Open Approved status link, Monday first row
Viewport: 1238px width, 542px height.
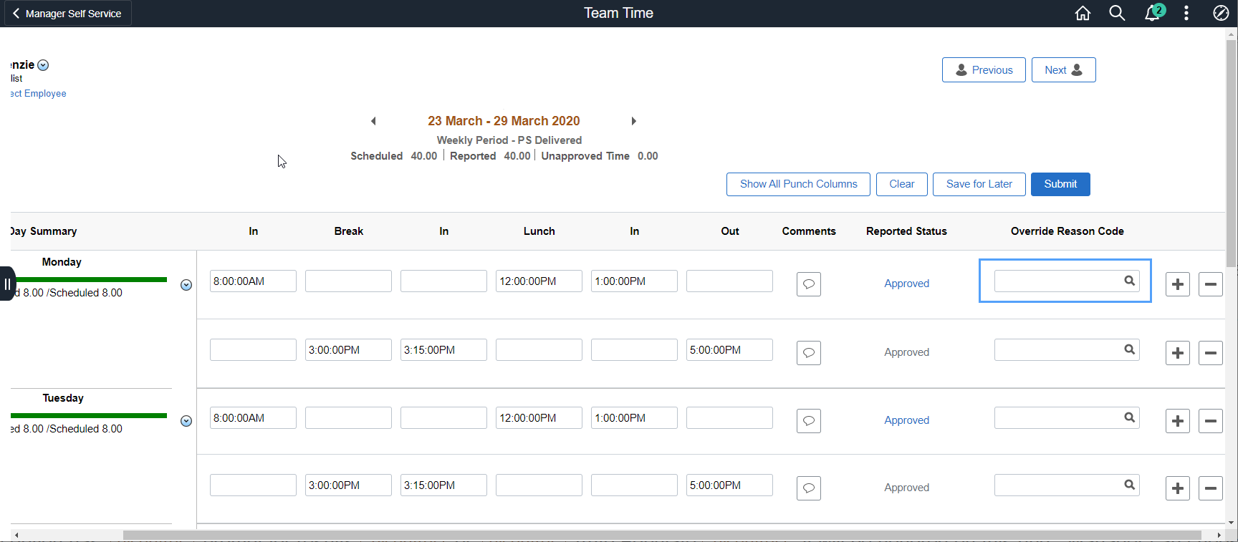point(906,284)
